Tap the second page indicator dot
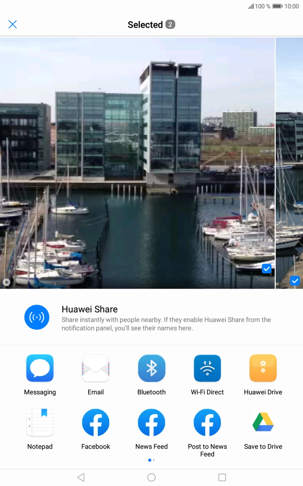 click(x=154, y=460)
